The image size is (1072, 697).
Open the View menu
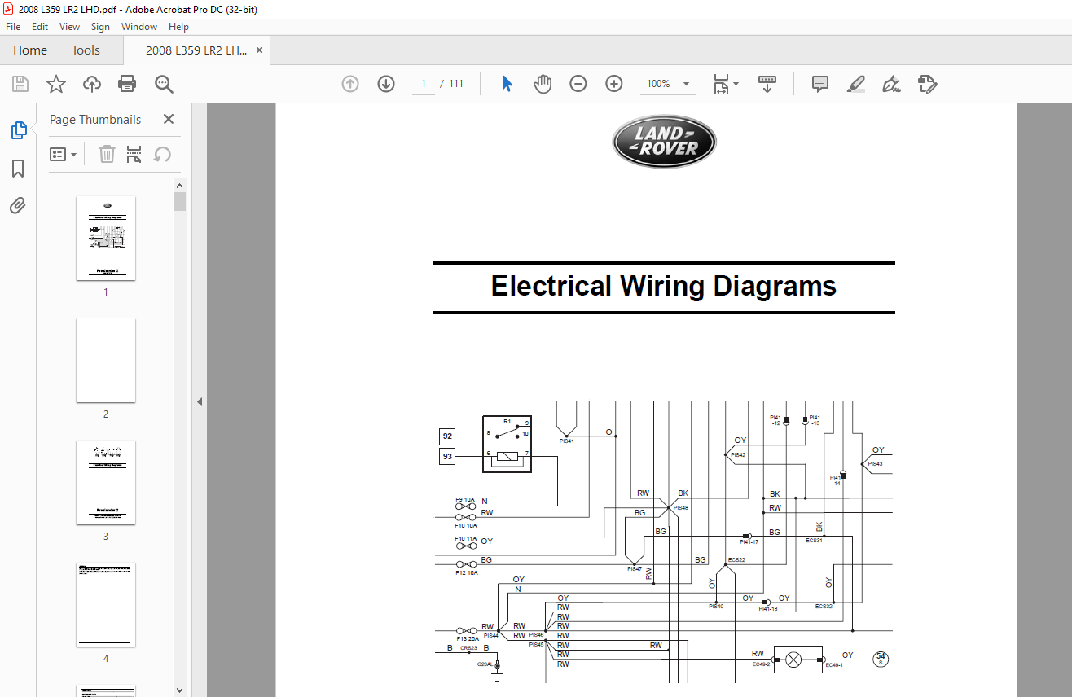pos(69,27)
